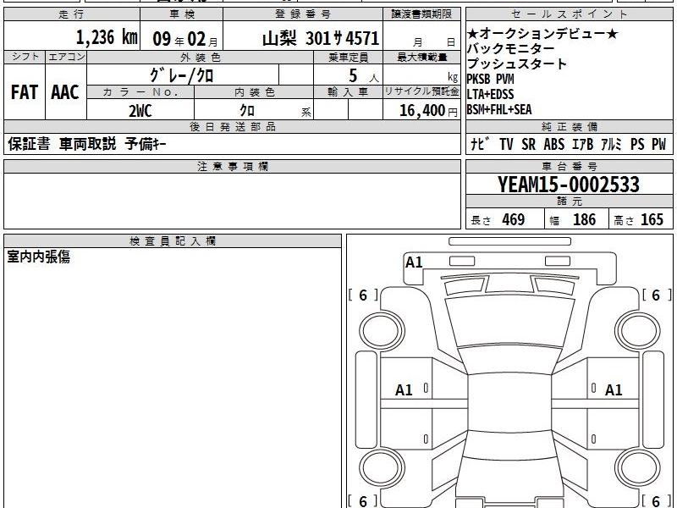Screen dimensions: 677x508
Task: Click the 登録番号 column header
Action: 303,14
